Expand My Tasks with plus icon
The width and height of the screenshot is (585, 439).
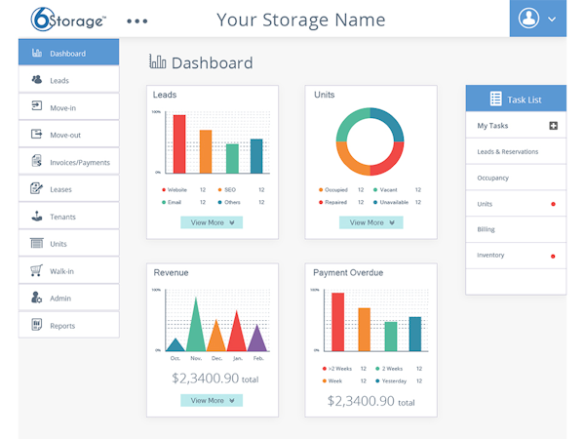[553, 126]
